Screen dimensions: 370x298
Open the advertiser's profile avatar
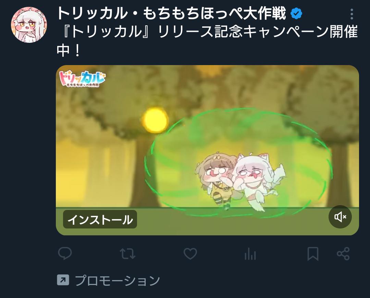[29, 25]
